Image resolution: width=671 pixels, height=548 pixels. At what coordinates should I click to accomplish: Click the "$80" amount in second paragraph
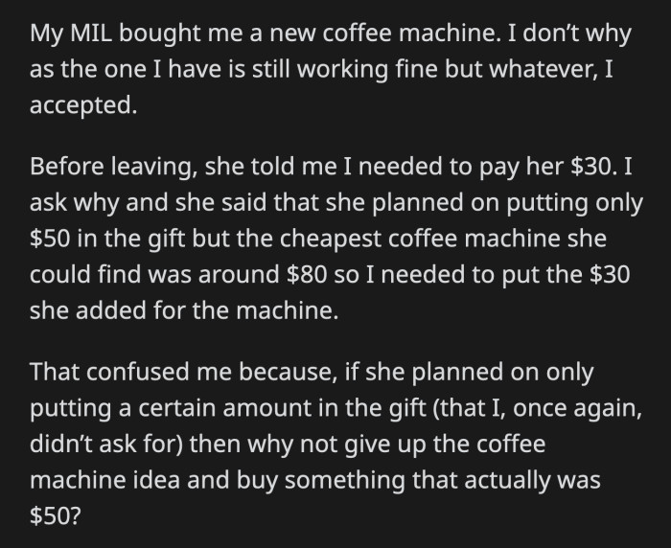point(307,275)
